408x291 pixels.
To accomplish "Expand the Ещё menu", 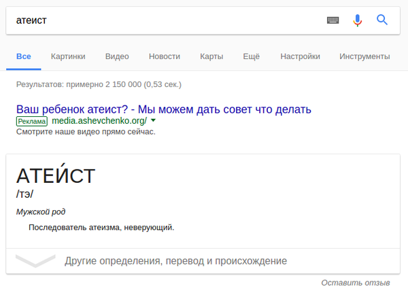I will coord(252,56).
